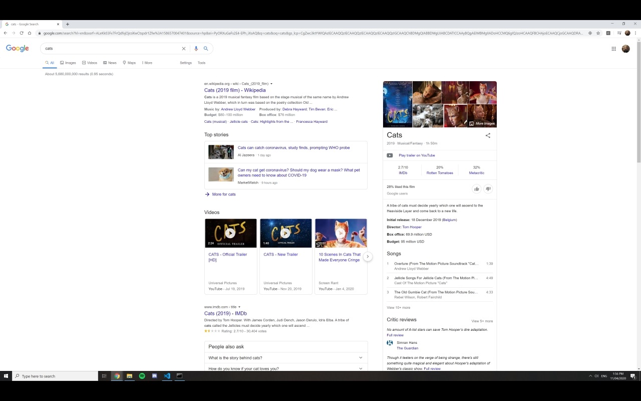Open the browser home page icon
The height and width of the screenshot is (401, 641).
(x=30, y=33)
